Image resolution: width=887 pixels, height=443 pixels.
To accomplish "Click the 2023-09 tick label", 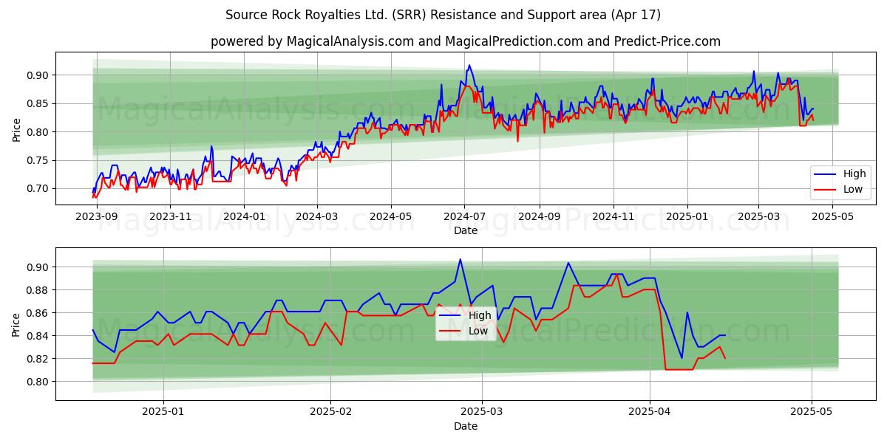I will tap(97, 216).
